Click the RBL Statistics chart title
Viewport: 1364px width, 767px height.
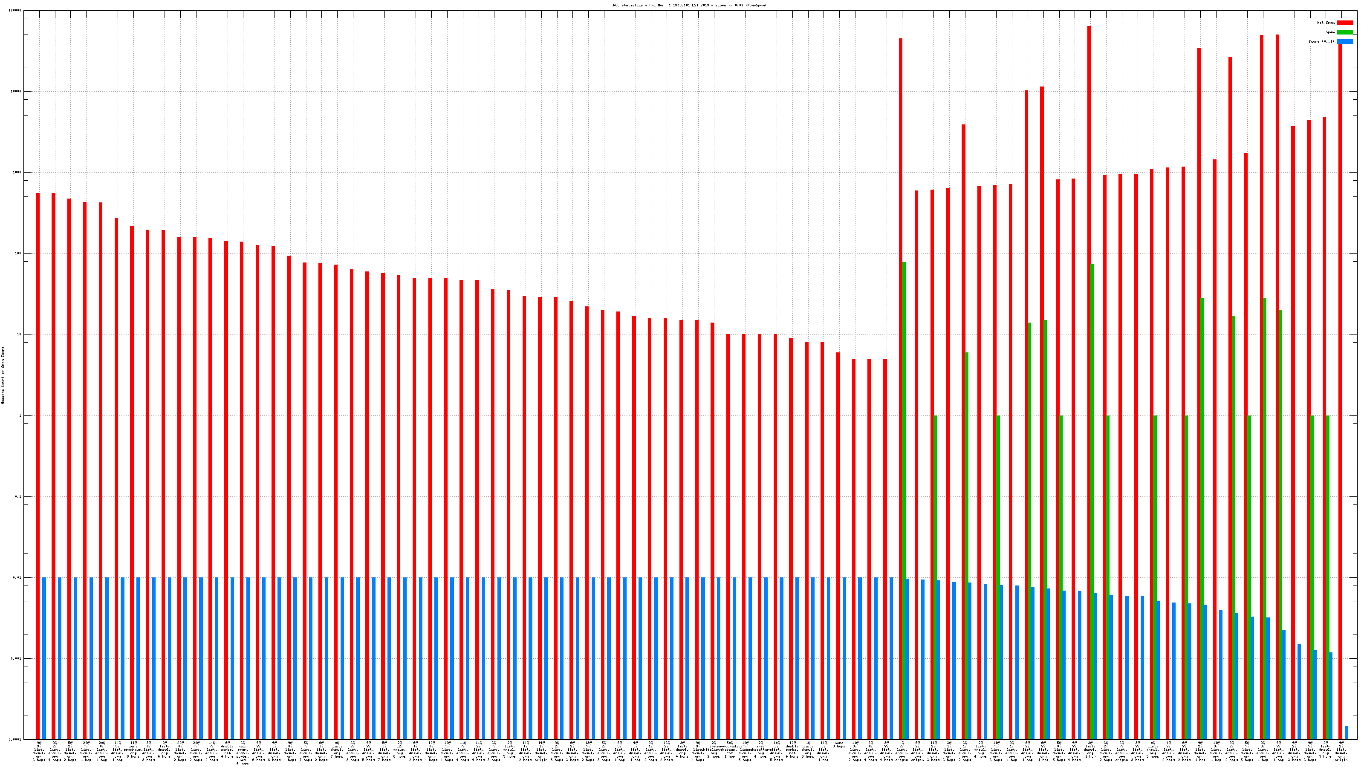pos(689,5)
